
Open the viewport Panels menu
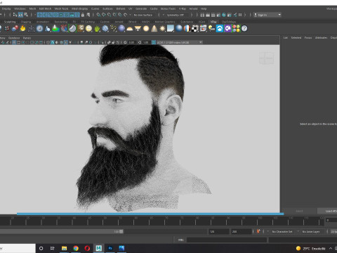point(27,38)
